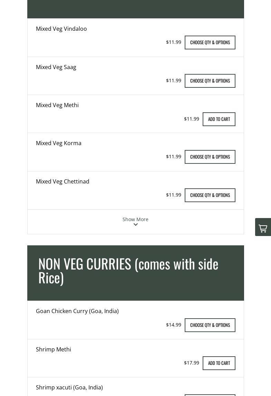Add Shrimp Methi to cart

[x=219, y=363]
